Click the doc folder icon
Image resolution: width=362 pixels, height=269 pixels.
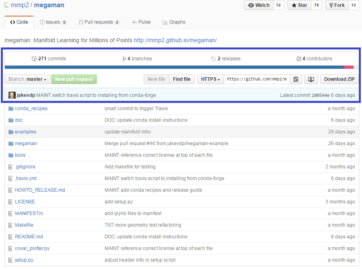(x=11, y=120)
